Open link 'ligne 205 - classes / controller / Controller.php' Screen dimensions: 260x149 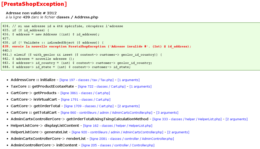pos(118,145)
